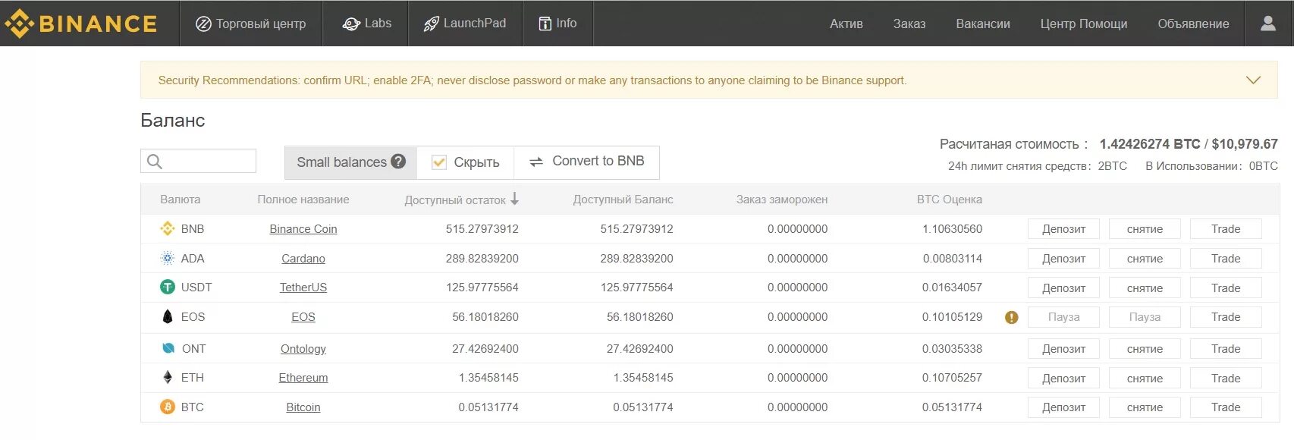Click Convert to BNB button

click(586, 162)
